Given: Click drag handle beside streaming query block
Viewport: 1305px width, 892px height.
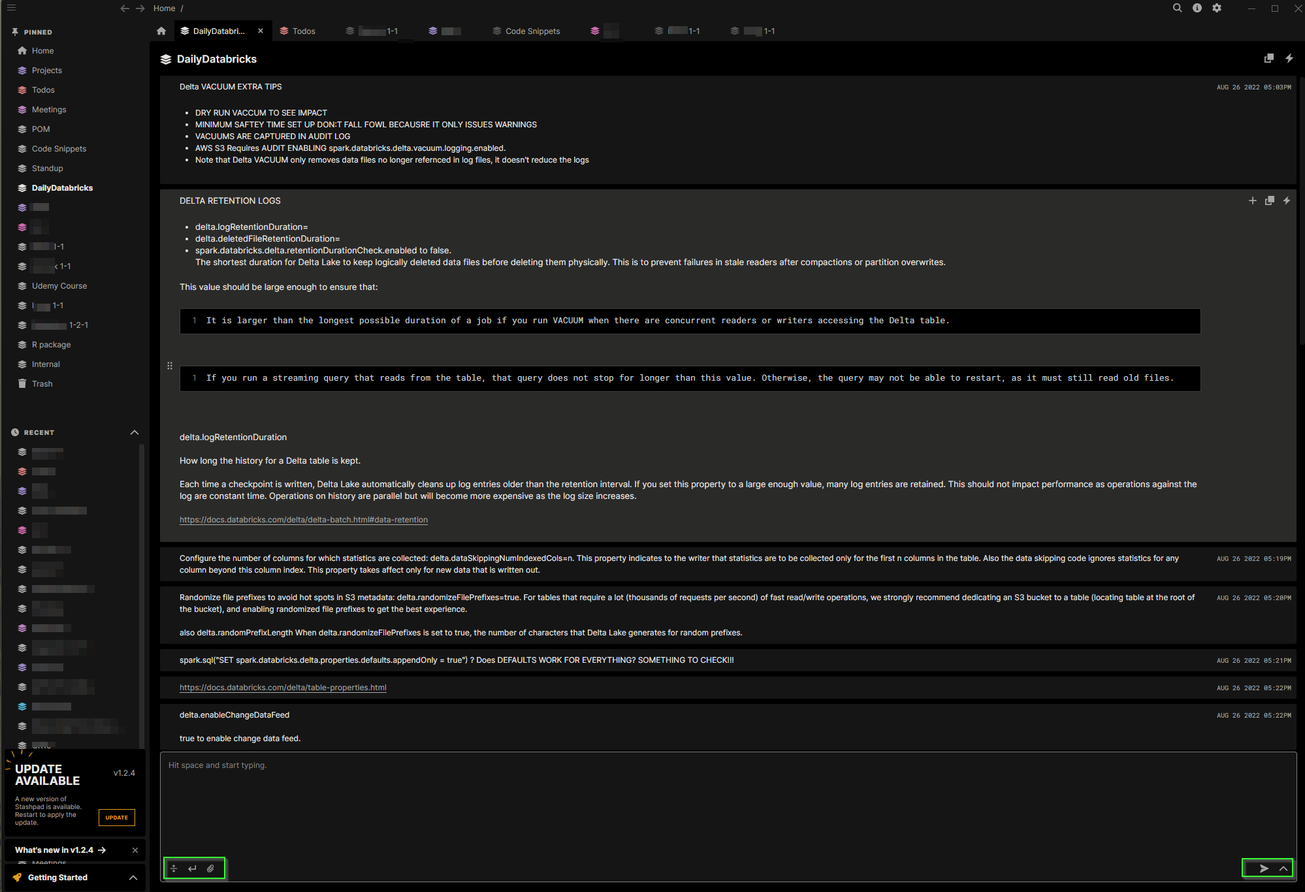Looking at the screenshot, I should [170, 366].
